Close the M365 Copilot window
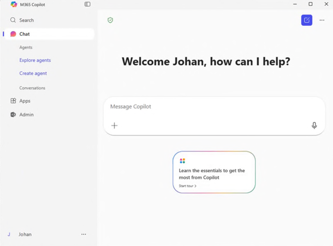 point(326,4)
